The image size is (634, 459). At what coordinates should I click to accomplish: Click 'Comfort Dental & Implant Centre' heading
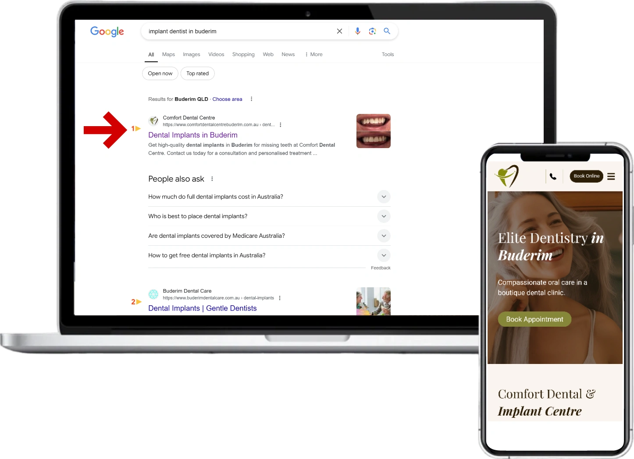[546, 403]
